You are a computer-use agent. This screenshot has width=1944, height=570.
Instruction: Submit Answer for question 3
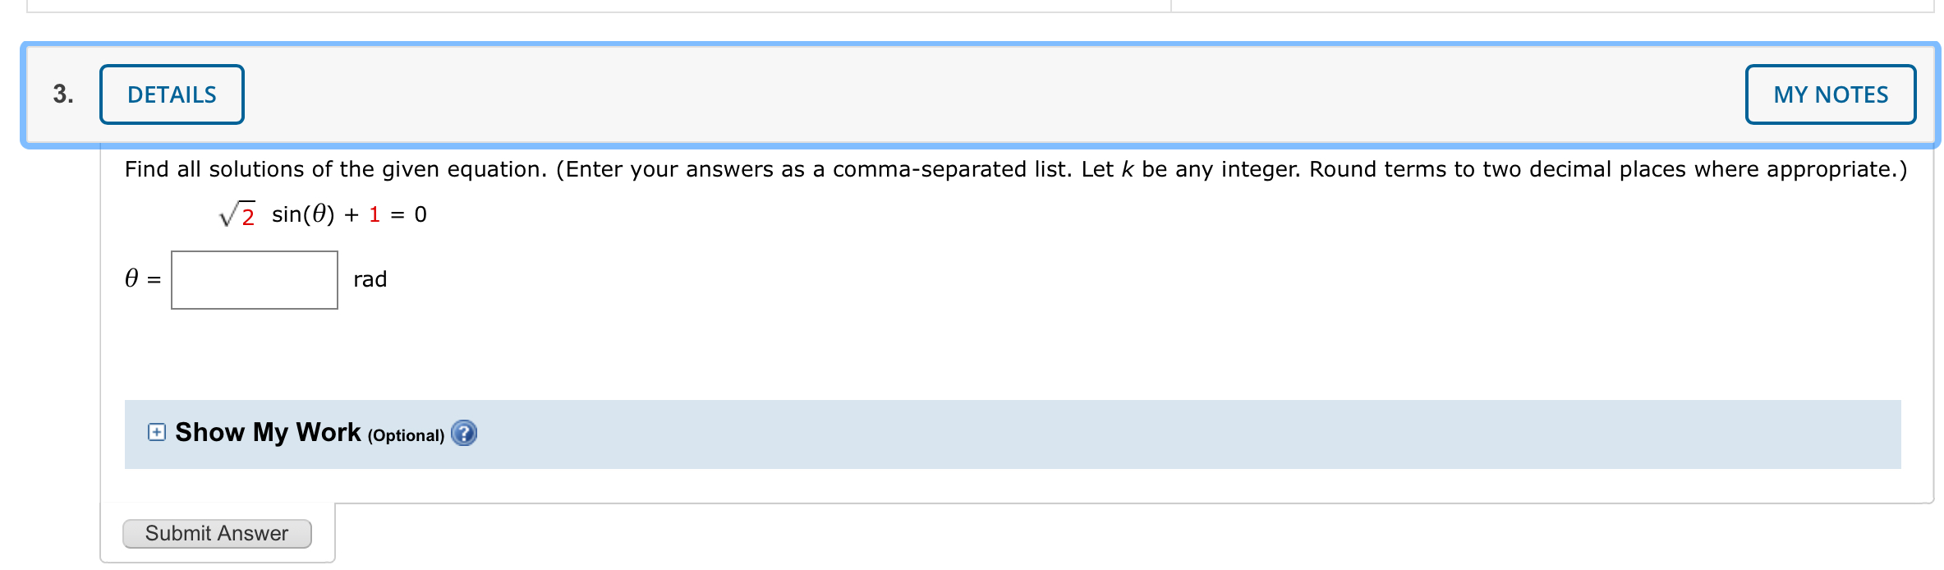tap(217, 533)
